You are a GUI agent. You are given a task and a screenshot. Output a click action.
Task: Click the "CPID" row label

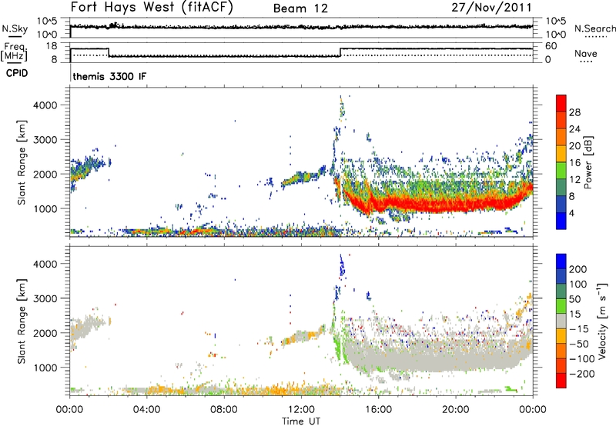coord(17,73)
